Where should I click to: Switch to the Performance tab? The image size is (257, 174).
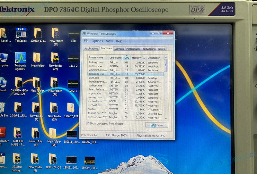(x=133, y=49)
